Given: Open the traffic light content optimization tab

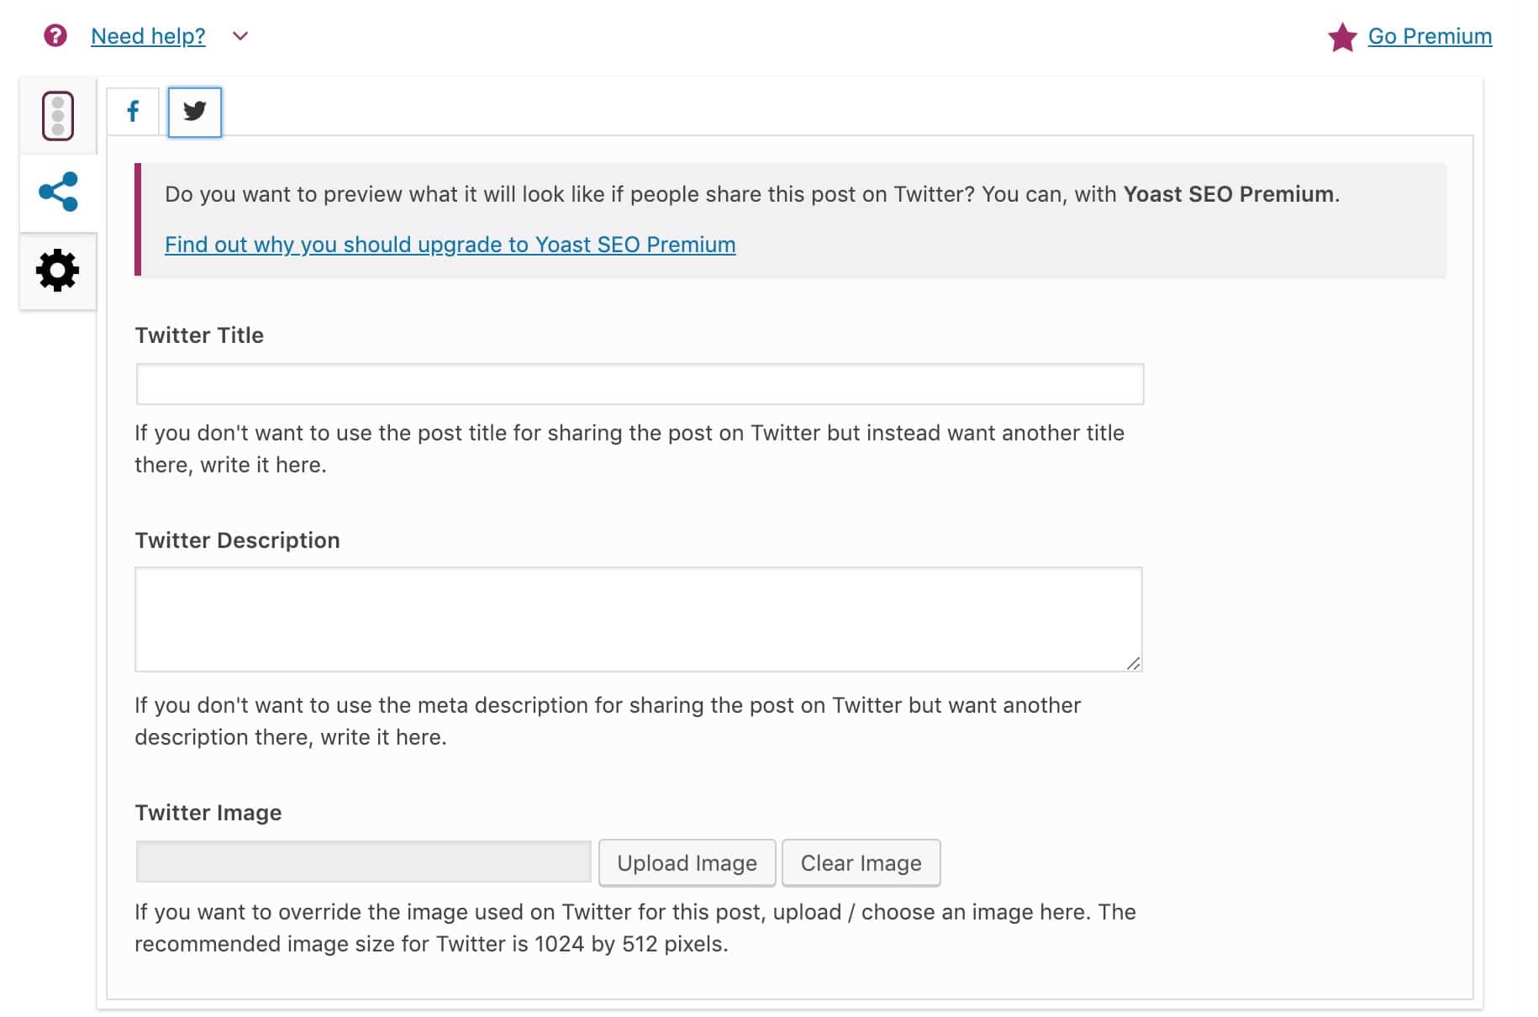Looking at the screenshot, I should point(58,115).
